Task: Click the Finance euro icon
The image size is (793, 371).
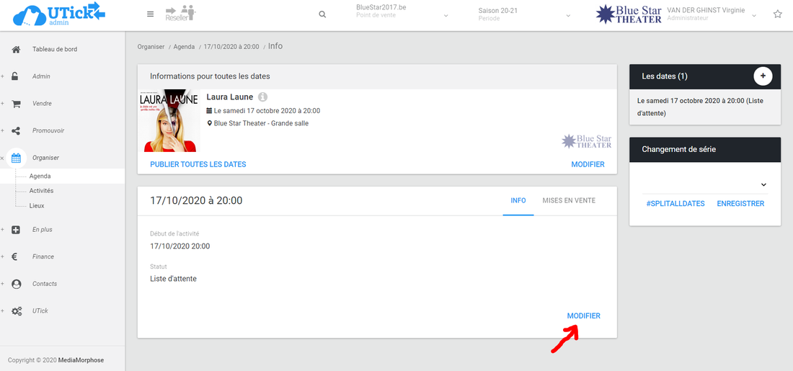Action: [16, 256]
